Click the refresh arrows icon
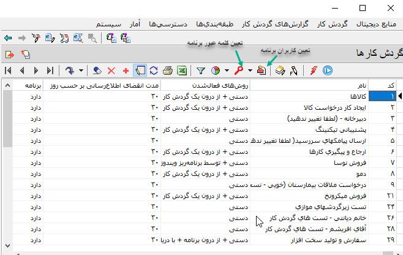Screen dimensions: 403x255 [x=154, y=70]
